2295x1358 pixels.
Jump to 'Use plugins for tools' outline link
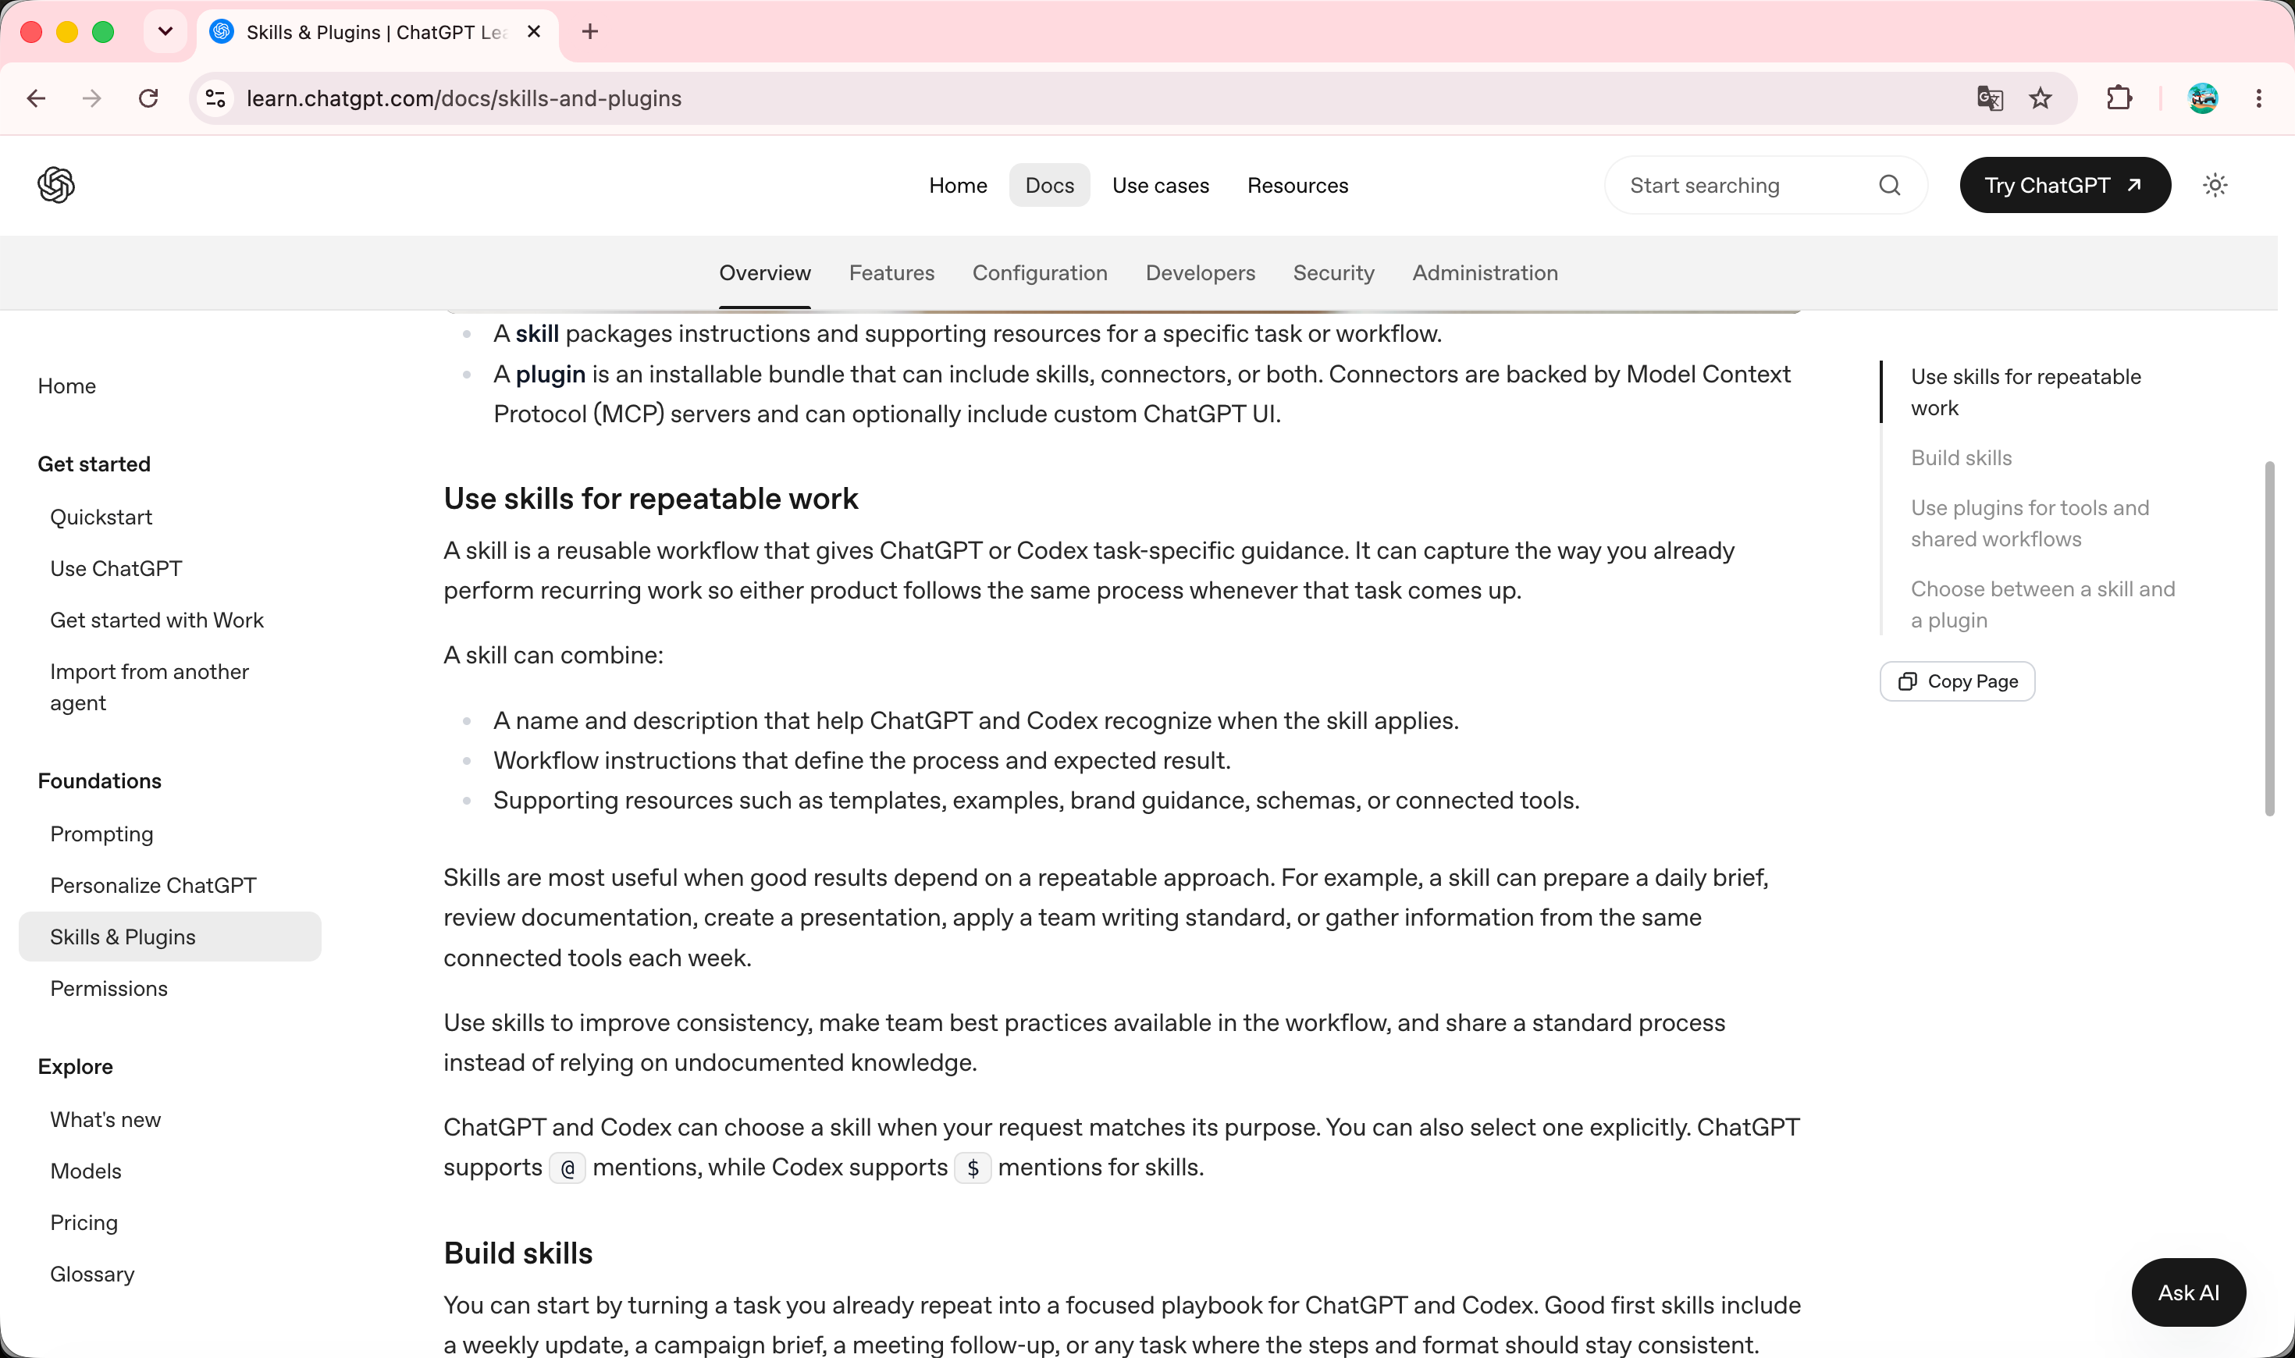pos(2029,524)
